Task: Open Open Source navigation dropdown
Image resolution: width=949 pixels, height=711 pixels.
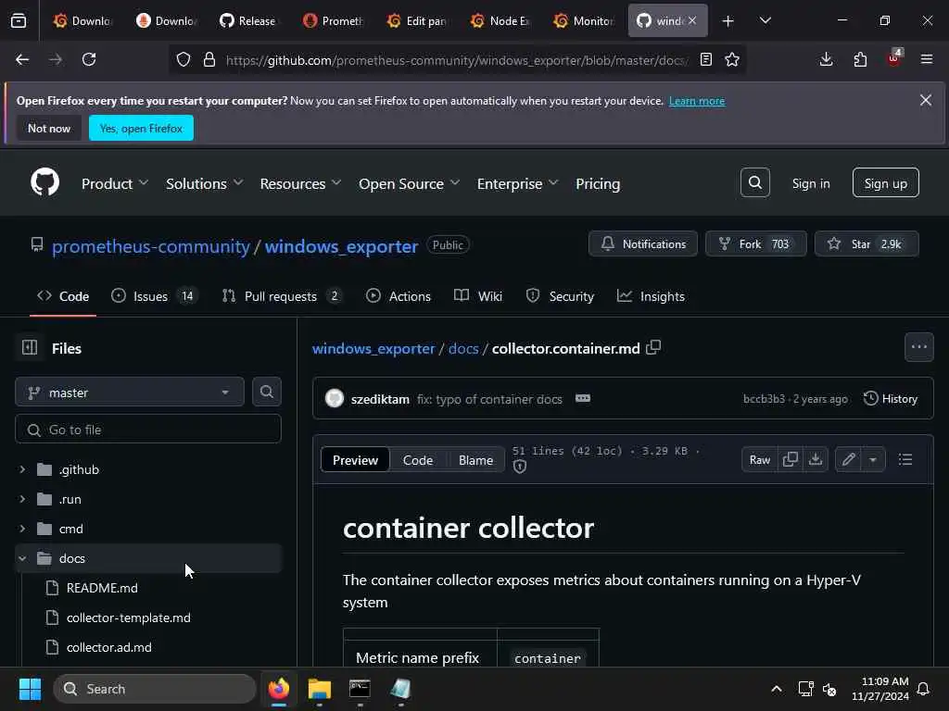Action: click(x=409, y=183)
